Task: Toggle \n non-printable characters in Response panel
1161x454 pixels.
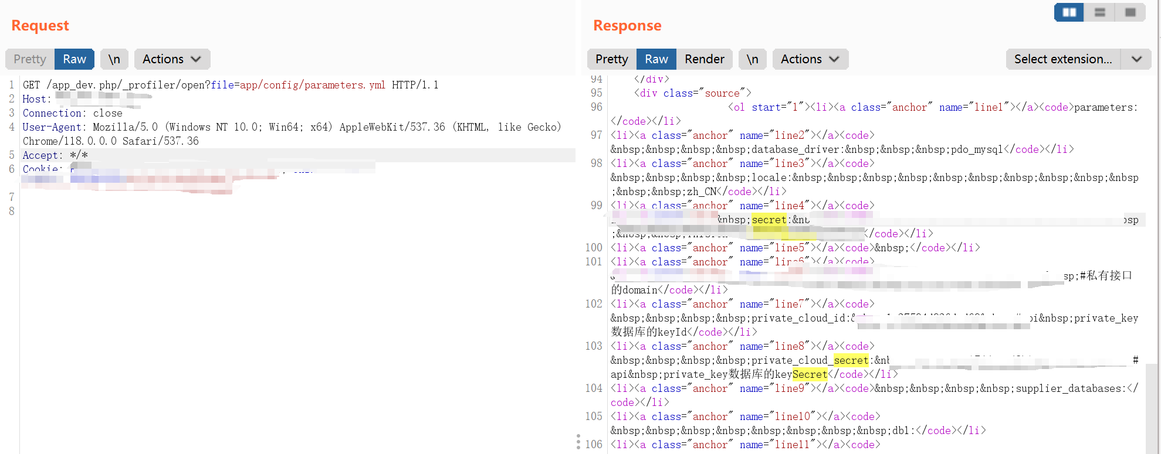Action: [752, 59]
